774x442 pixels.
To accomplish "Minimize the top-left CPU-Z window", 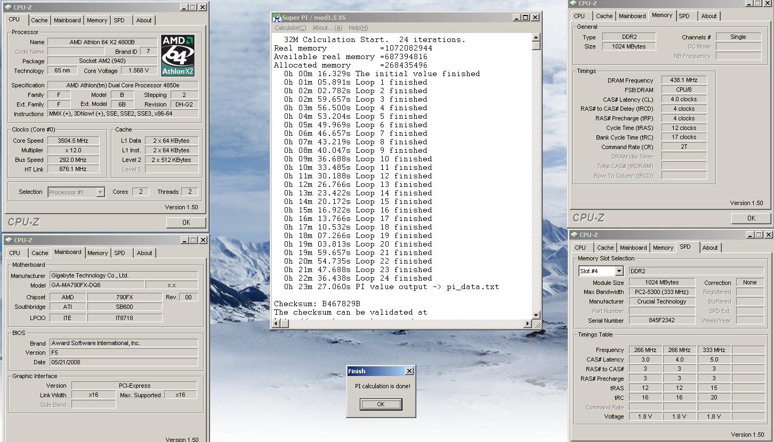I will click(184, 7).
